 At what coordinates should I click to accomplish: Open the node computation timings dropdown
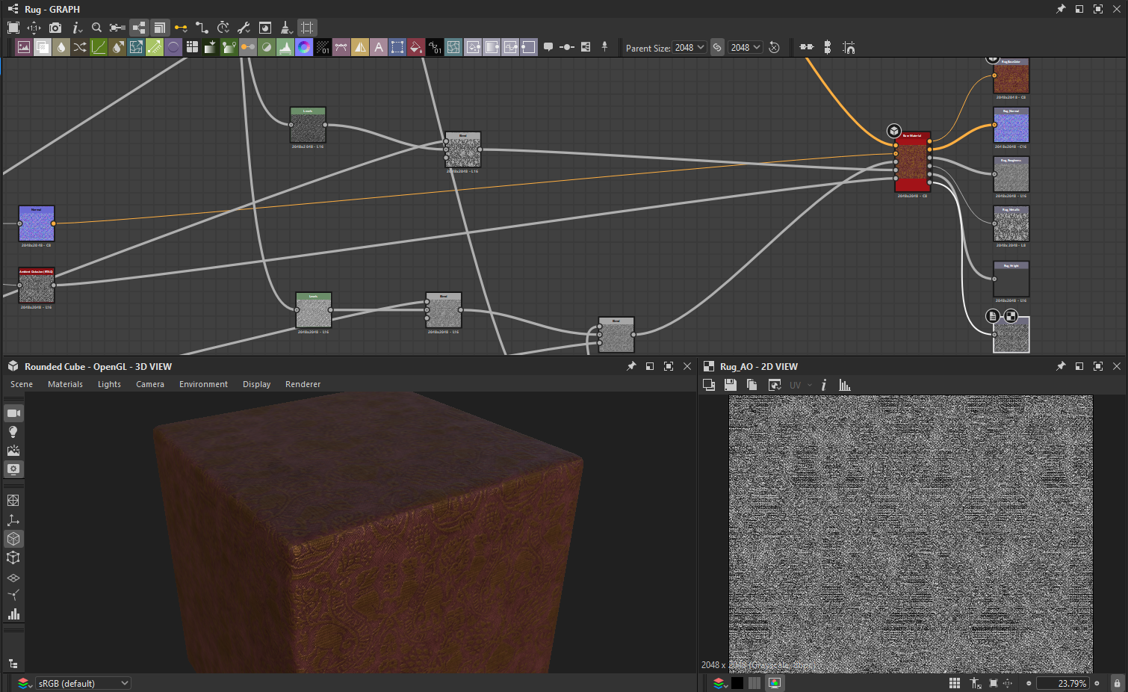(x=223, y=28)
